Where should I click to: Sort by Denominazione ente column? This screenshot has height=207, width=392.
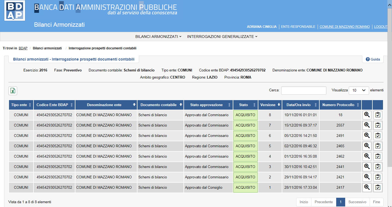pyautogui.click(x=106, y=105)
